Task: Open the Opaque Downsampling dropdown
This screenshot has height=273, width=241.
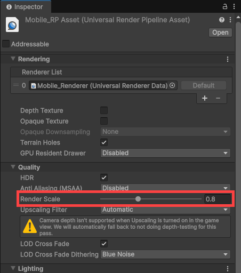Action: click(x=165, y=132)
